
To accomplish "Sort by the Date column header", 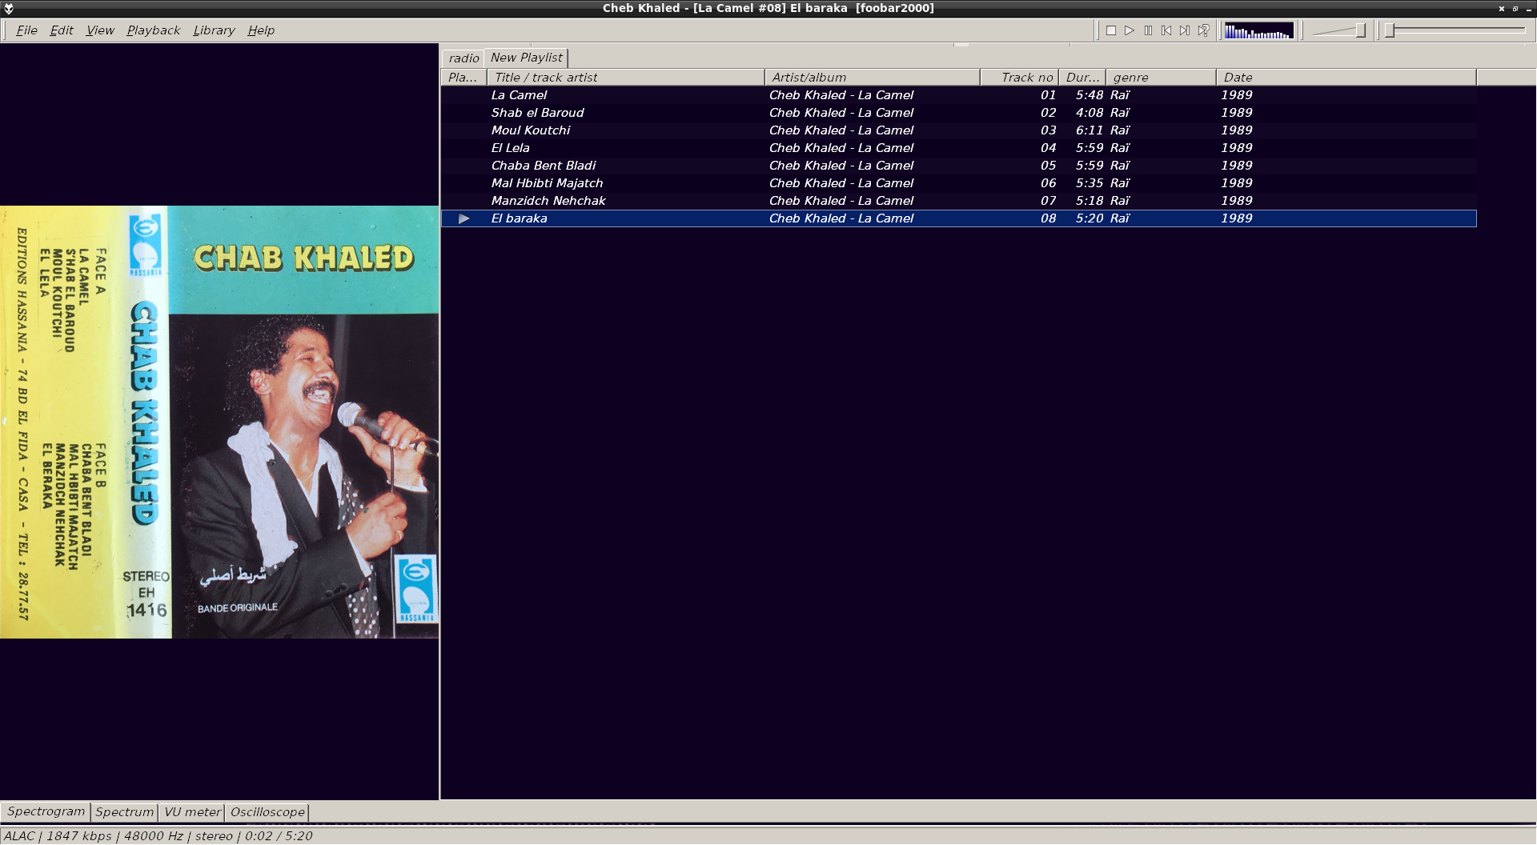I will pos(1346,78).
